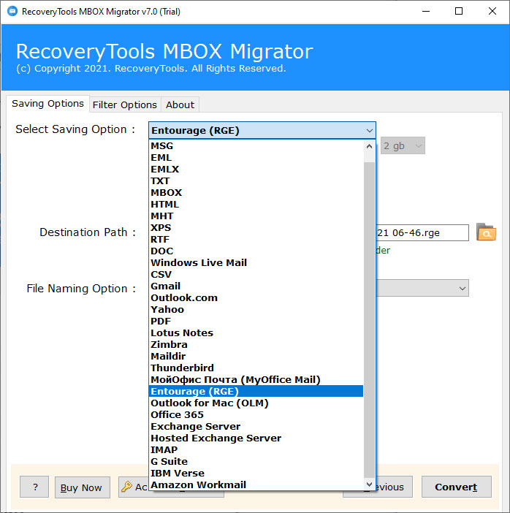Viewport: 510px width, 513px height.
Task: Choose Amazon Workmail entry
Action: [256, 484]
